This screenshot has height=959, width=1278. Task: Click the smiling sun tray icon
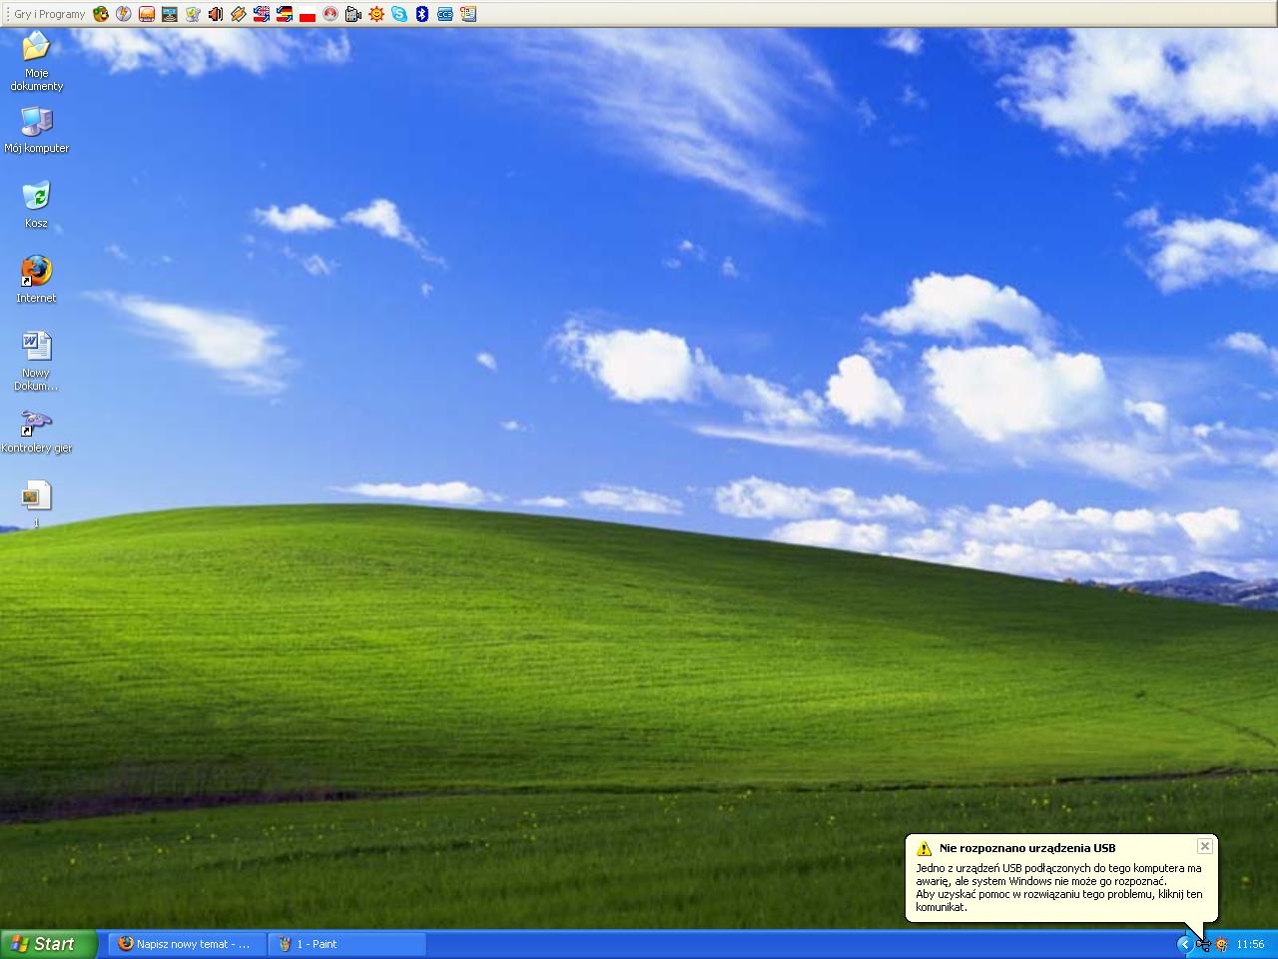click(x=1222, y=944)
